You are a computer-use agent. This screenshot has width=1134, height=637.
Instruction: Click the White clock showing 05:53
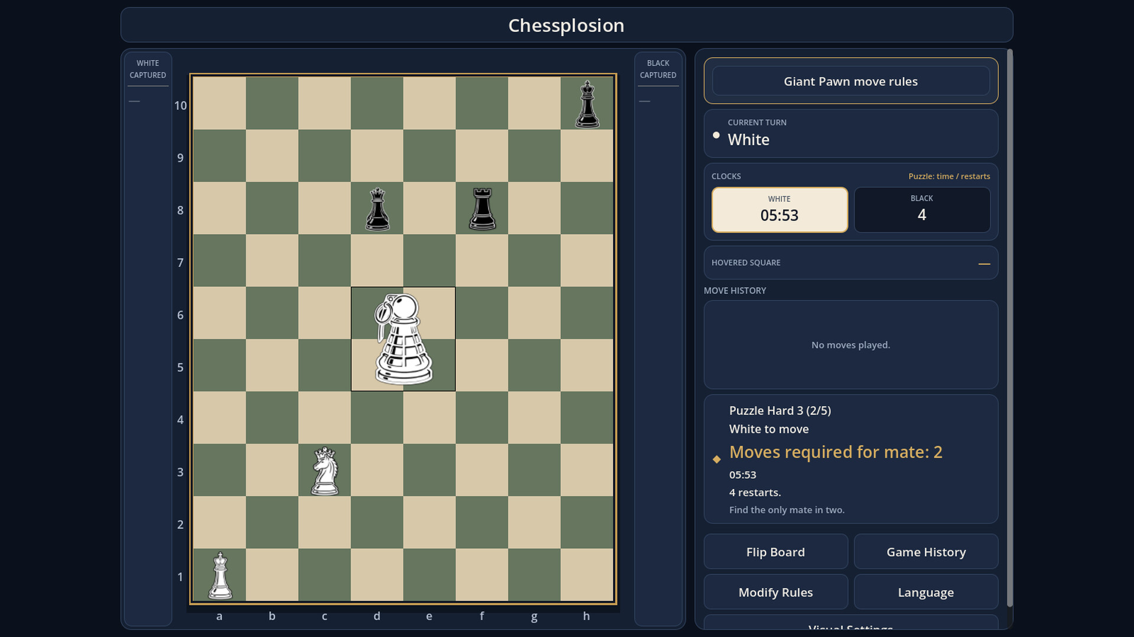click(780, 210)
